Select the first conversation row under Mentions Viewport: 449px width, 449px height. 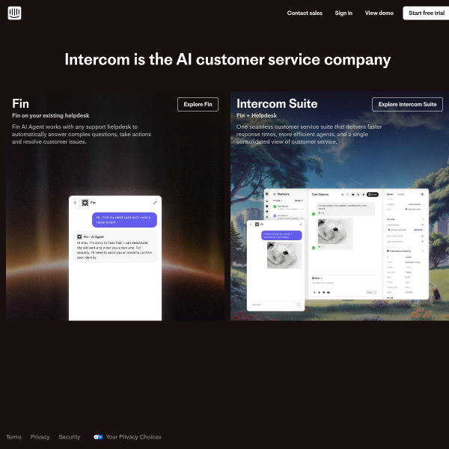[x=288, y=207]
